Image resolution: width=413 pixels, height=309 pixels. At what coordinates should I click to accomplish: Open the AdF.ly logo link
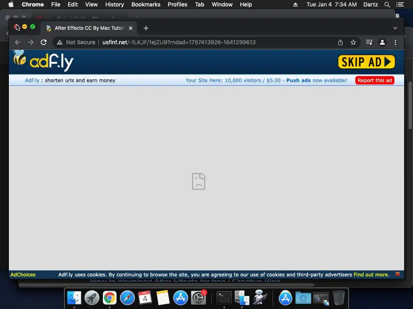44,61
